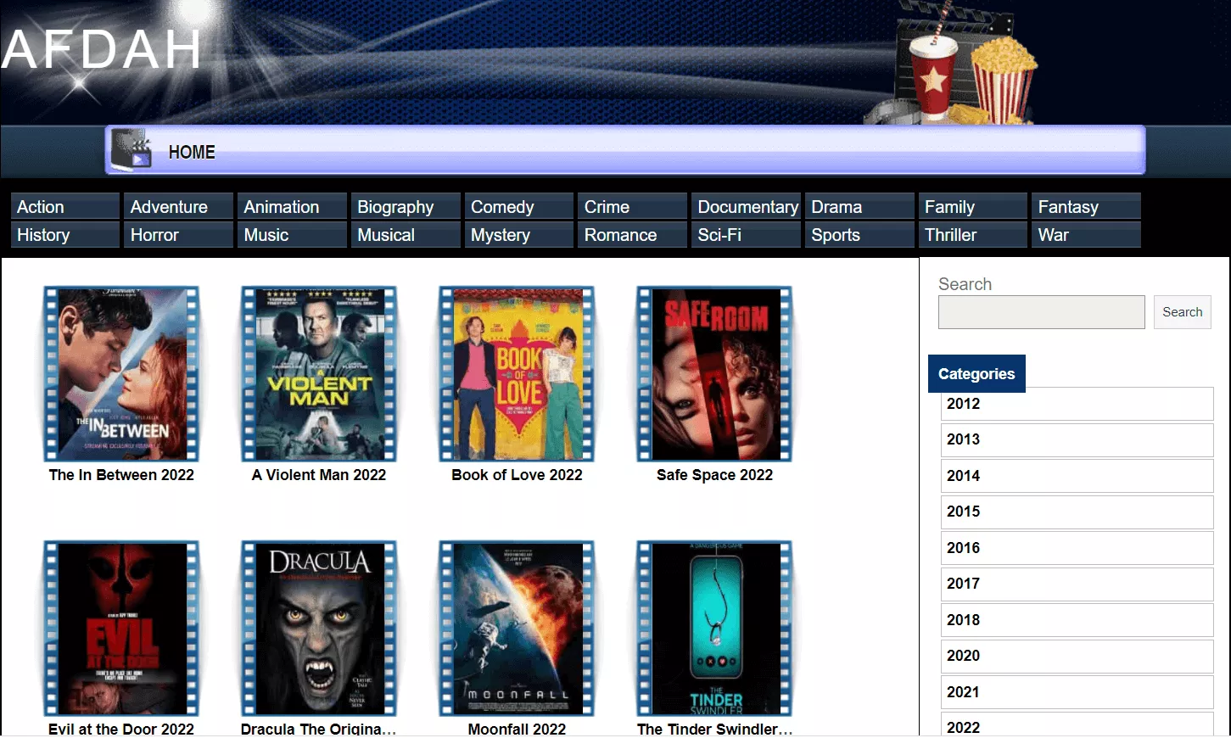Open the Moonfall movie poster
The width and height of the screenshot is (1231, 738).
click(x=517, y=629)
